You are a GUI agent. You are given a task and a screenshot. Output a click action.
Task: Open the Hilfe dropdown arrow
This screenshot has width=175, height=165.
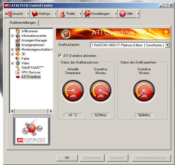(x=138, y=14)
